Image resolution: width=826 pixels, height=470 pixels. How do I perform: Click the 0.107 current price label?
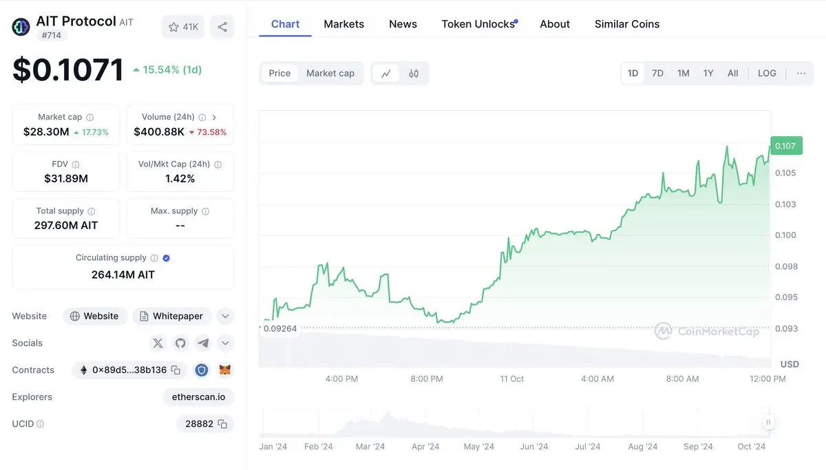click(x=786, y=146)
